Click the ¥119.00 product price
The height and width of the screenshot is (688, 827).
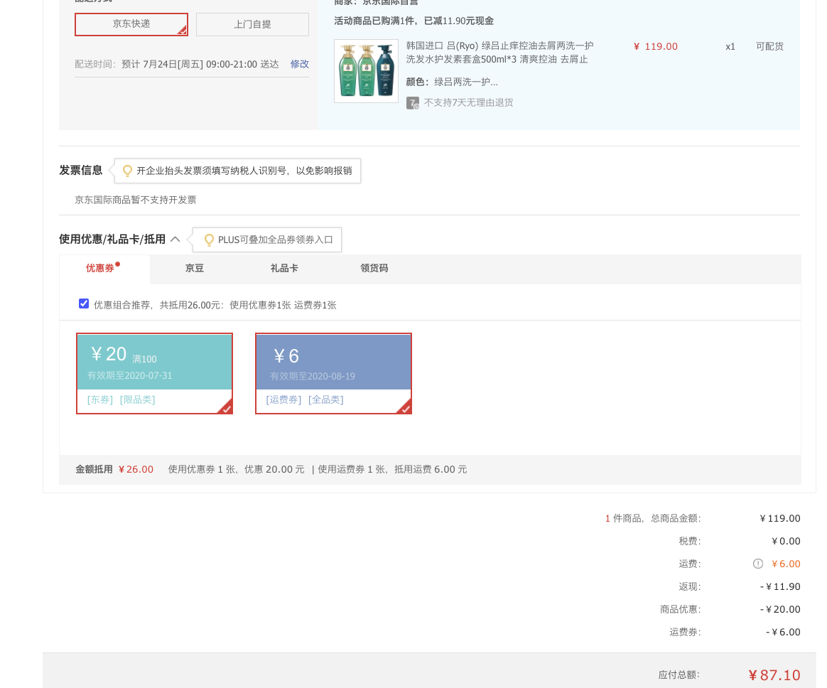pyautogui.click(x=656, y=46)
